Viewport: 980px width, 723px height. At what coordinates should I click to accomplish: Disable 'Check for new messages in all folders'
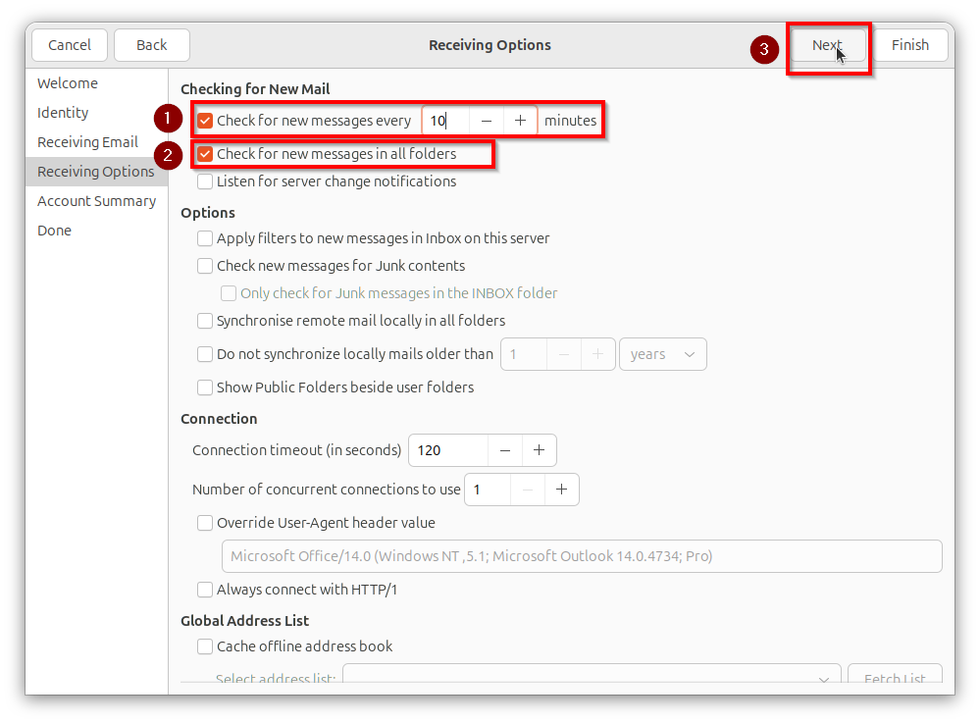point(205,154)
